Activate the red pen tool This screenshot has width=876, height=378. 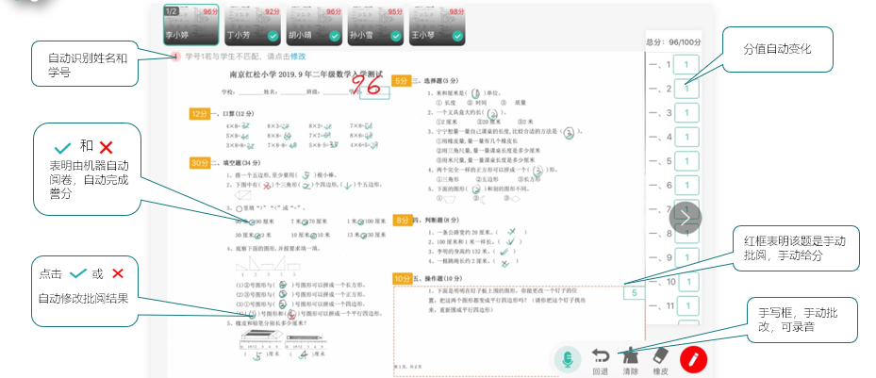click(x=694, y=358)
